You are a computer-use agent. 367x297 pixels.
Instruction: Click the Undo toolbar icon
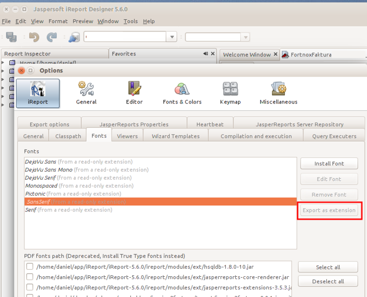[34, 37]
